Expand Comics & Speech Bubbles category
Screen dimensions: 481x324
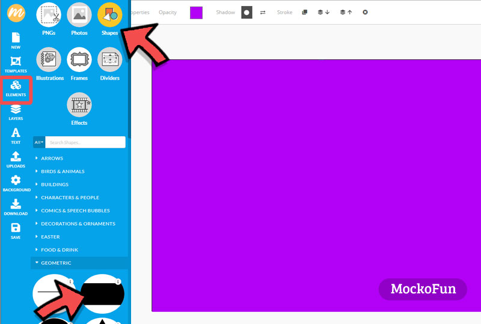tap(75, 211)
